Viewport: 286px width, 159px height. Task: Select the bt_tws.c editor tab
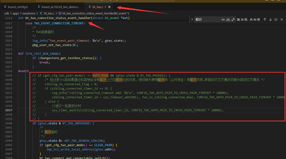(x=97, y=7)
